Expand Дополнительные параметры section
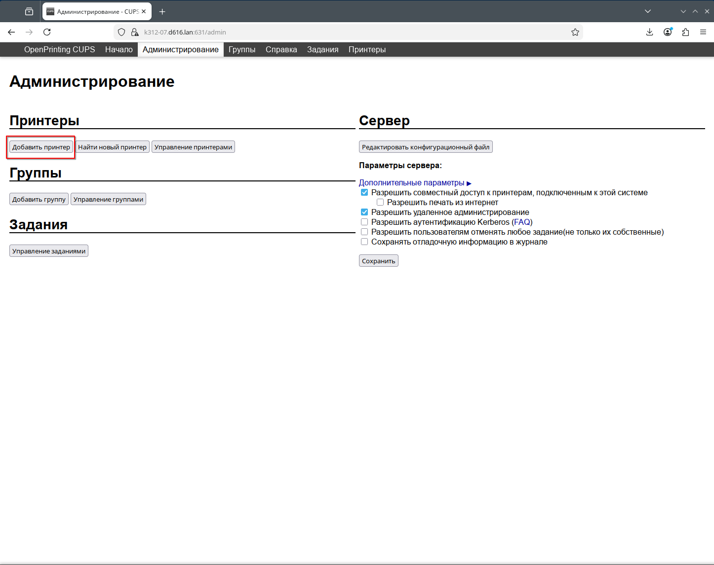 (x=415, y=183)
